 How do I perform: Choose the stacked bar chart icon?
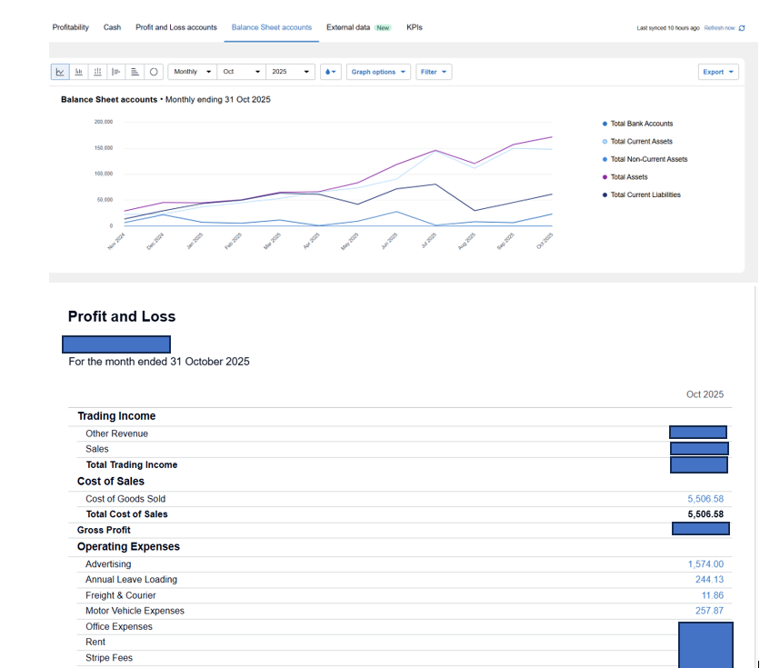pos(97,72)
